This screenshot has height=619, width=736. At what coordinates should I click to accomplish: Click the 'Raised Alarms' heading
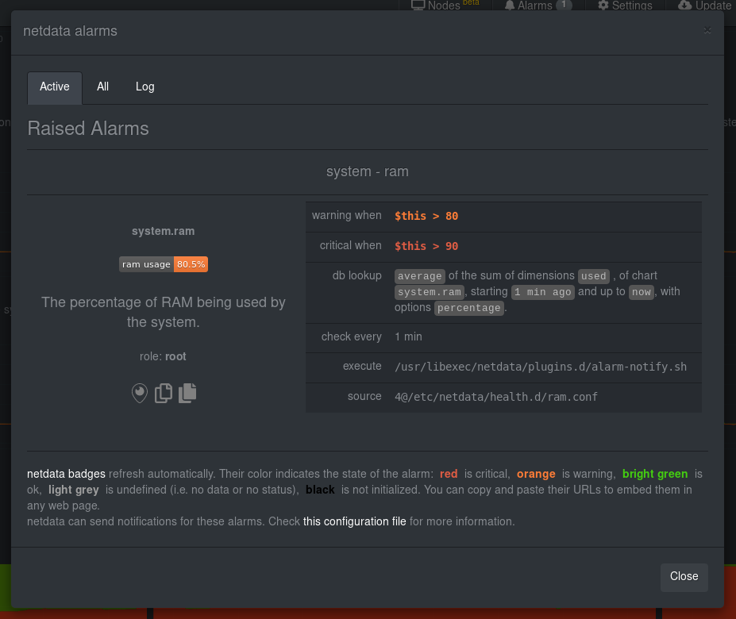(x=88, y=129)
